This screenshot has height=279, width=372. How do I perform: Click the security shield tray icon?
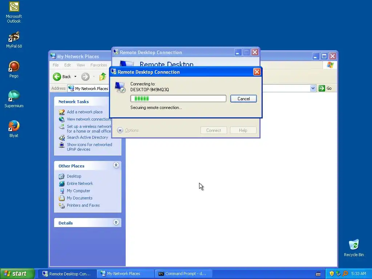[x=332, y=274]
